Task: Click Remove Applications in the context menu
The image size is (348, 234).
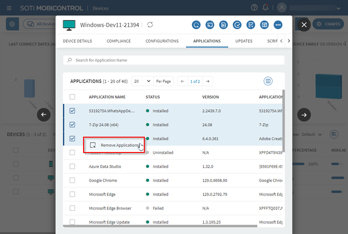Action: pyautogui.click(x=120, y=145)
